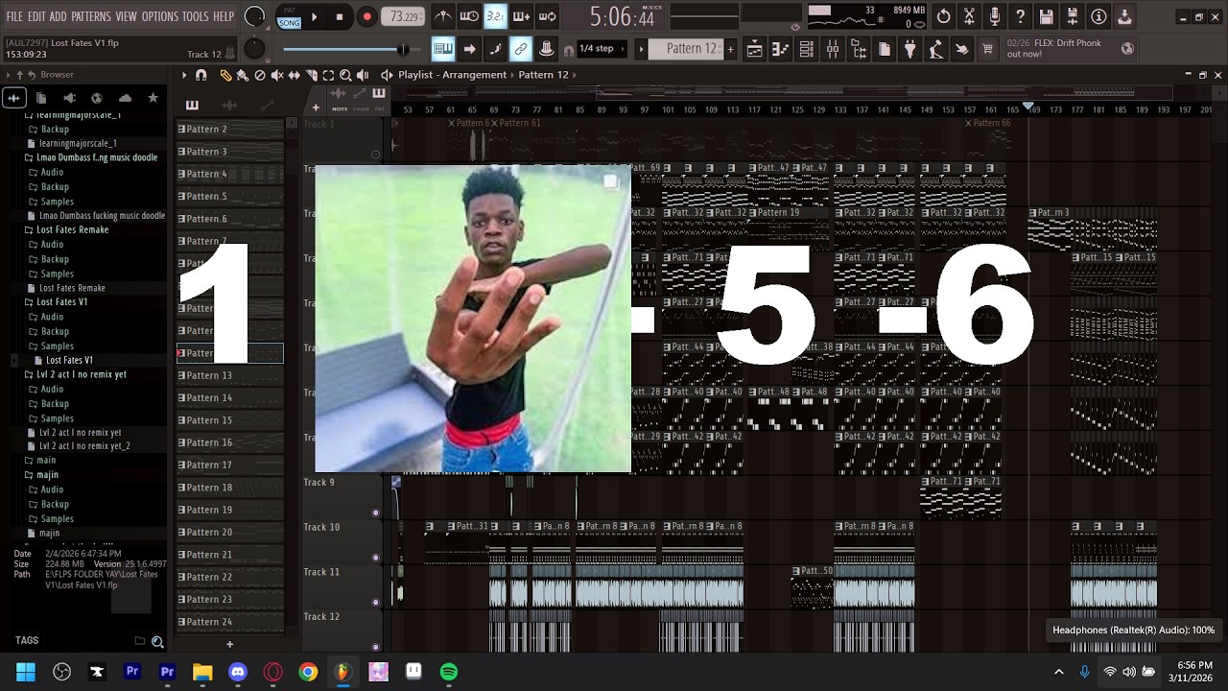Open the Tempo tapper icon
This screenshot has width=1228, height=691.
tap(935, 49)
